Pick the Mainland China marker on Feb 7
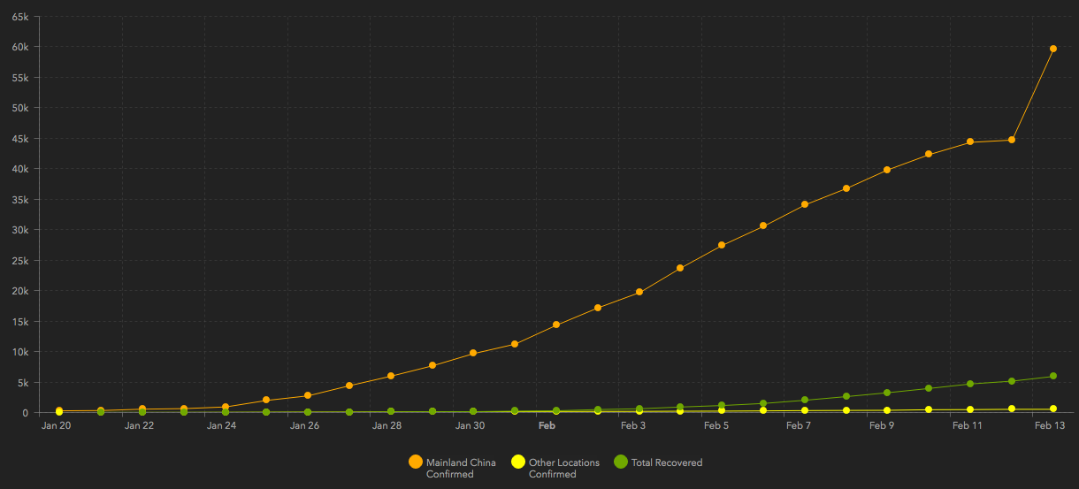The image size is (1079, 489). [x=805, y=204]
